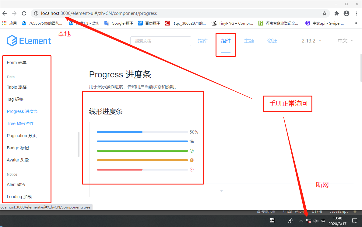Viewport: 362px width, 227px height.
Task: Click the JavaScript language status entry
Action: pyautogui.click(x=339, y=212)
